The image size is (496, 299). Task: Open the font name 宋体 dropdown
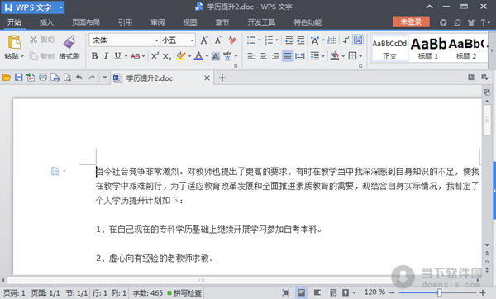coord(156,40)
